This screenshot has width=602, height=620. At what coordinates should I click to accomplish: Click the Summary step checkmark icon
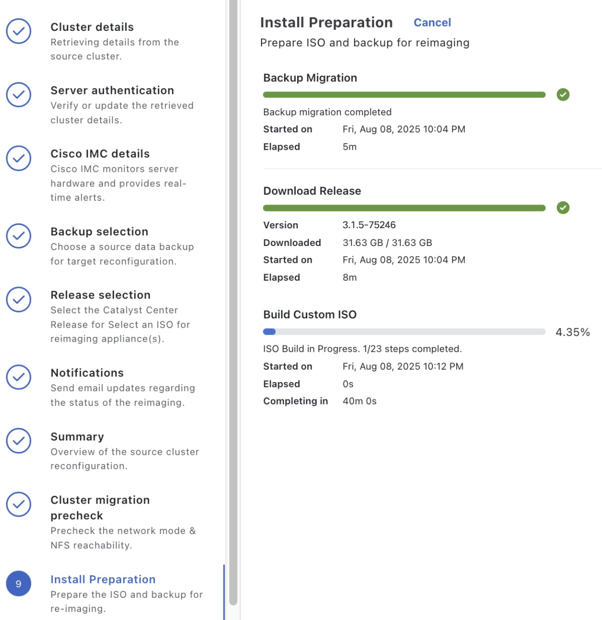19,440
